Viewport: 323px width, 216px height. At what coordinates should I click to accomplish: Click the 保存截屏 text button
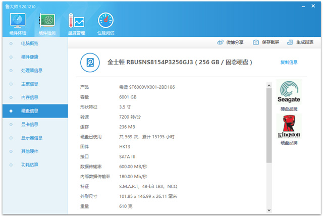(x=271, y=42)
